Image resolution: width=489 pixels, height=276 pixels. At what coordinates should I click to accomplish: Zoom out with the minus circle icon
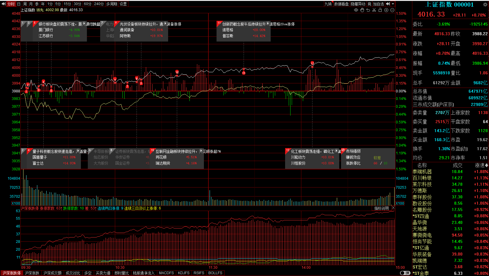tap(392, 10)
